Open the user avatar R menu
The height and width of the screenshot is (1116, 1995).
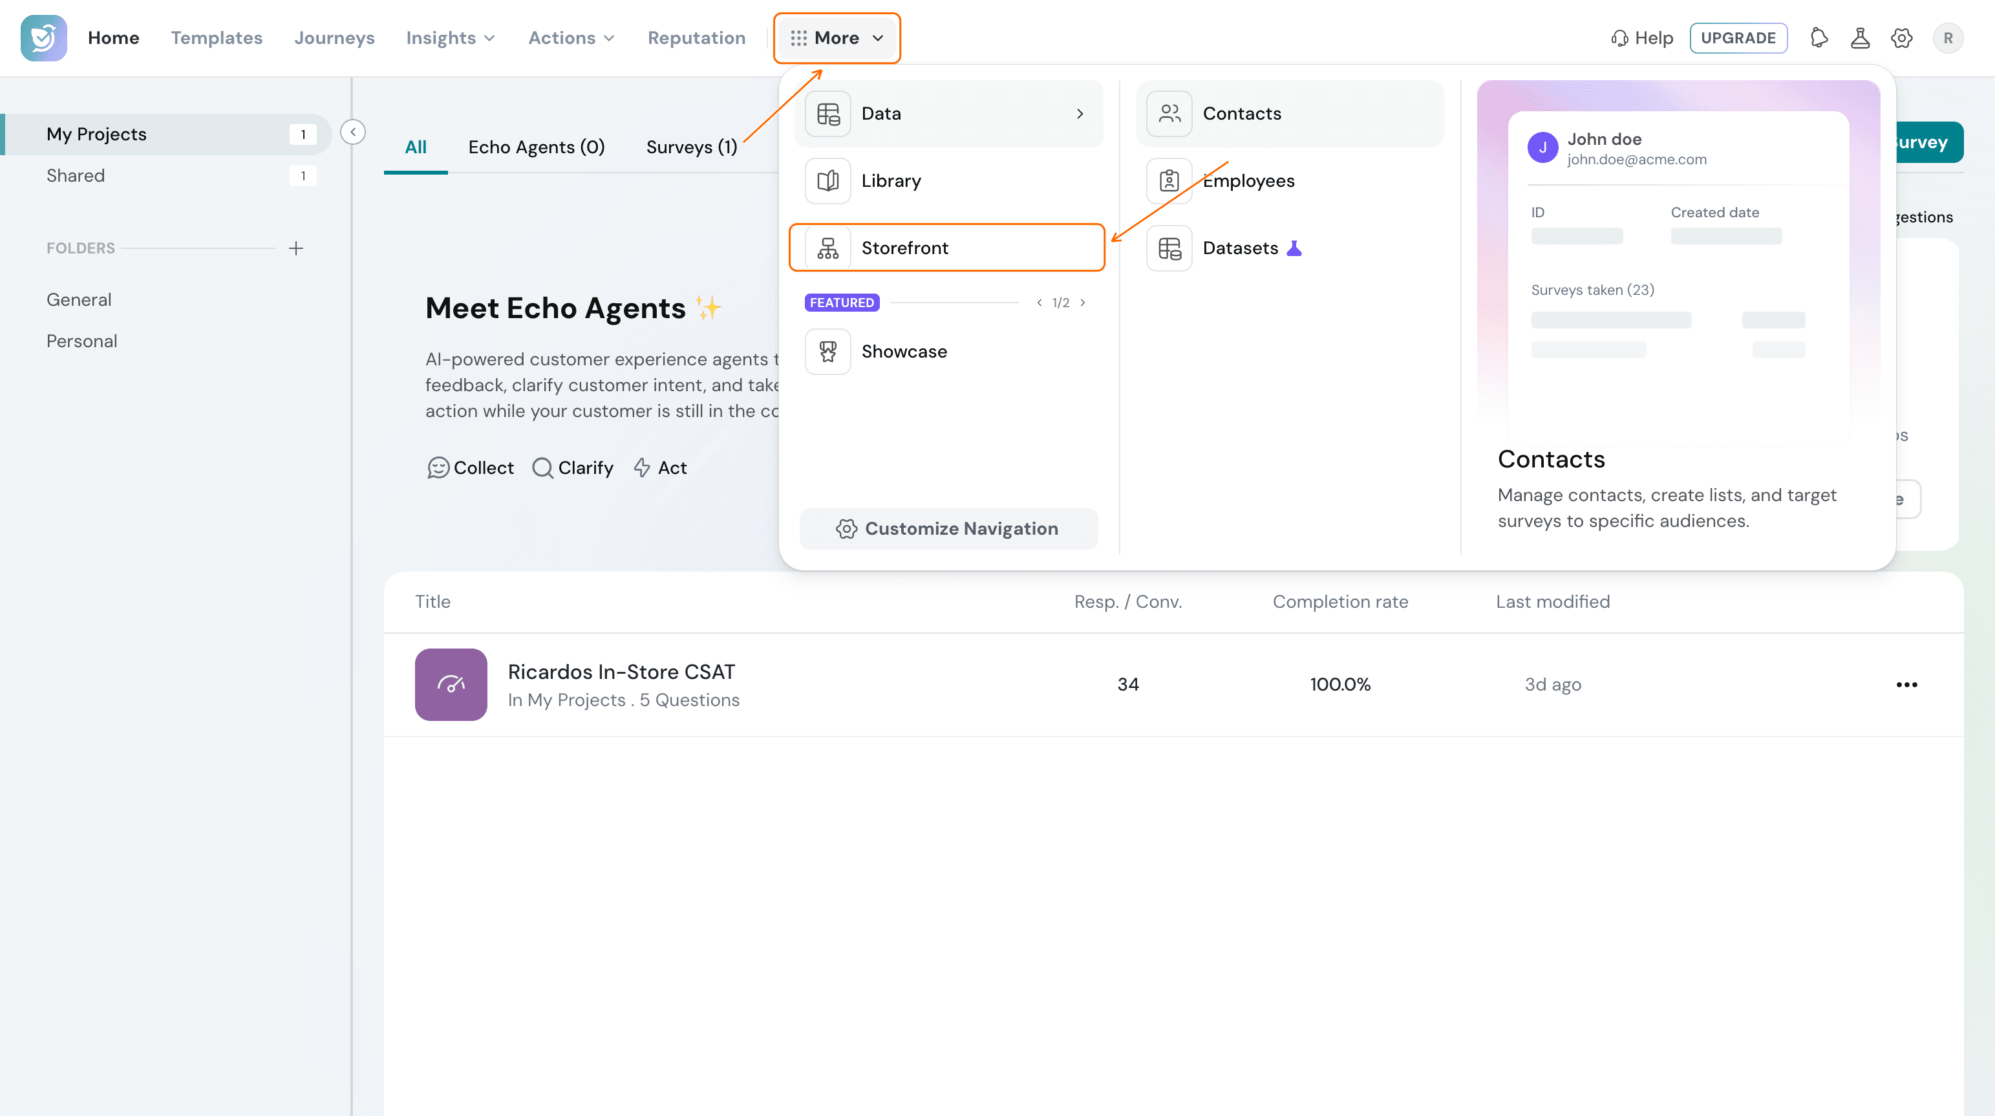(1948, 38)
